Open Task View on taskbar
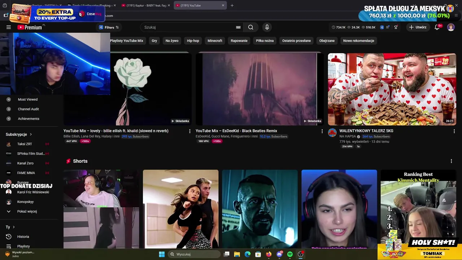Screen dimensions: 462x260 (227, 254)
